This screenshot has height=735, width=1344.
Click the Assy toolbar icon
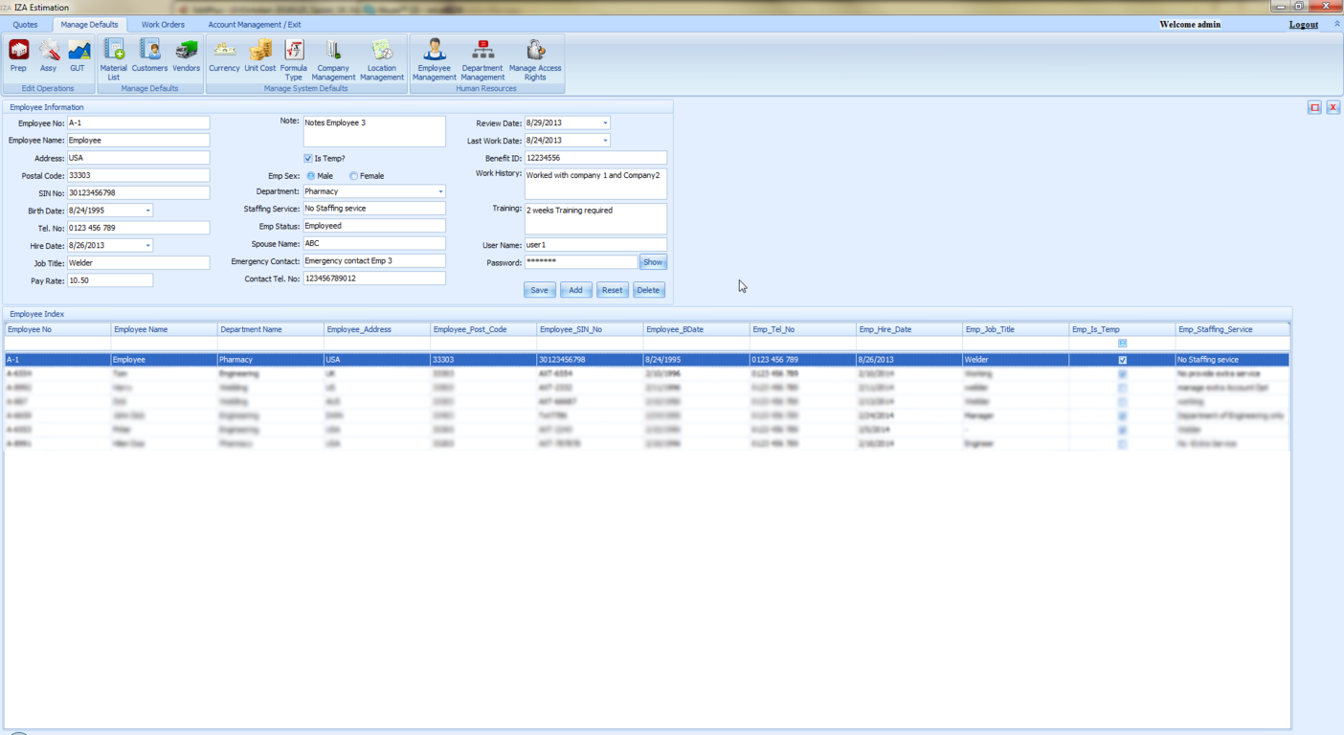click(48, 56)
